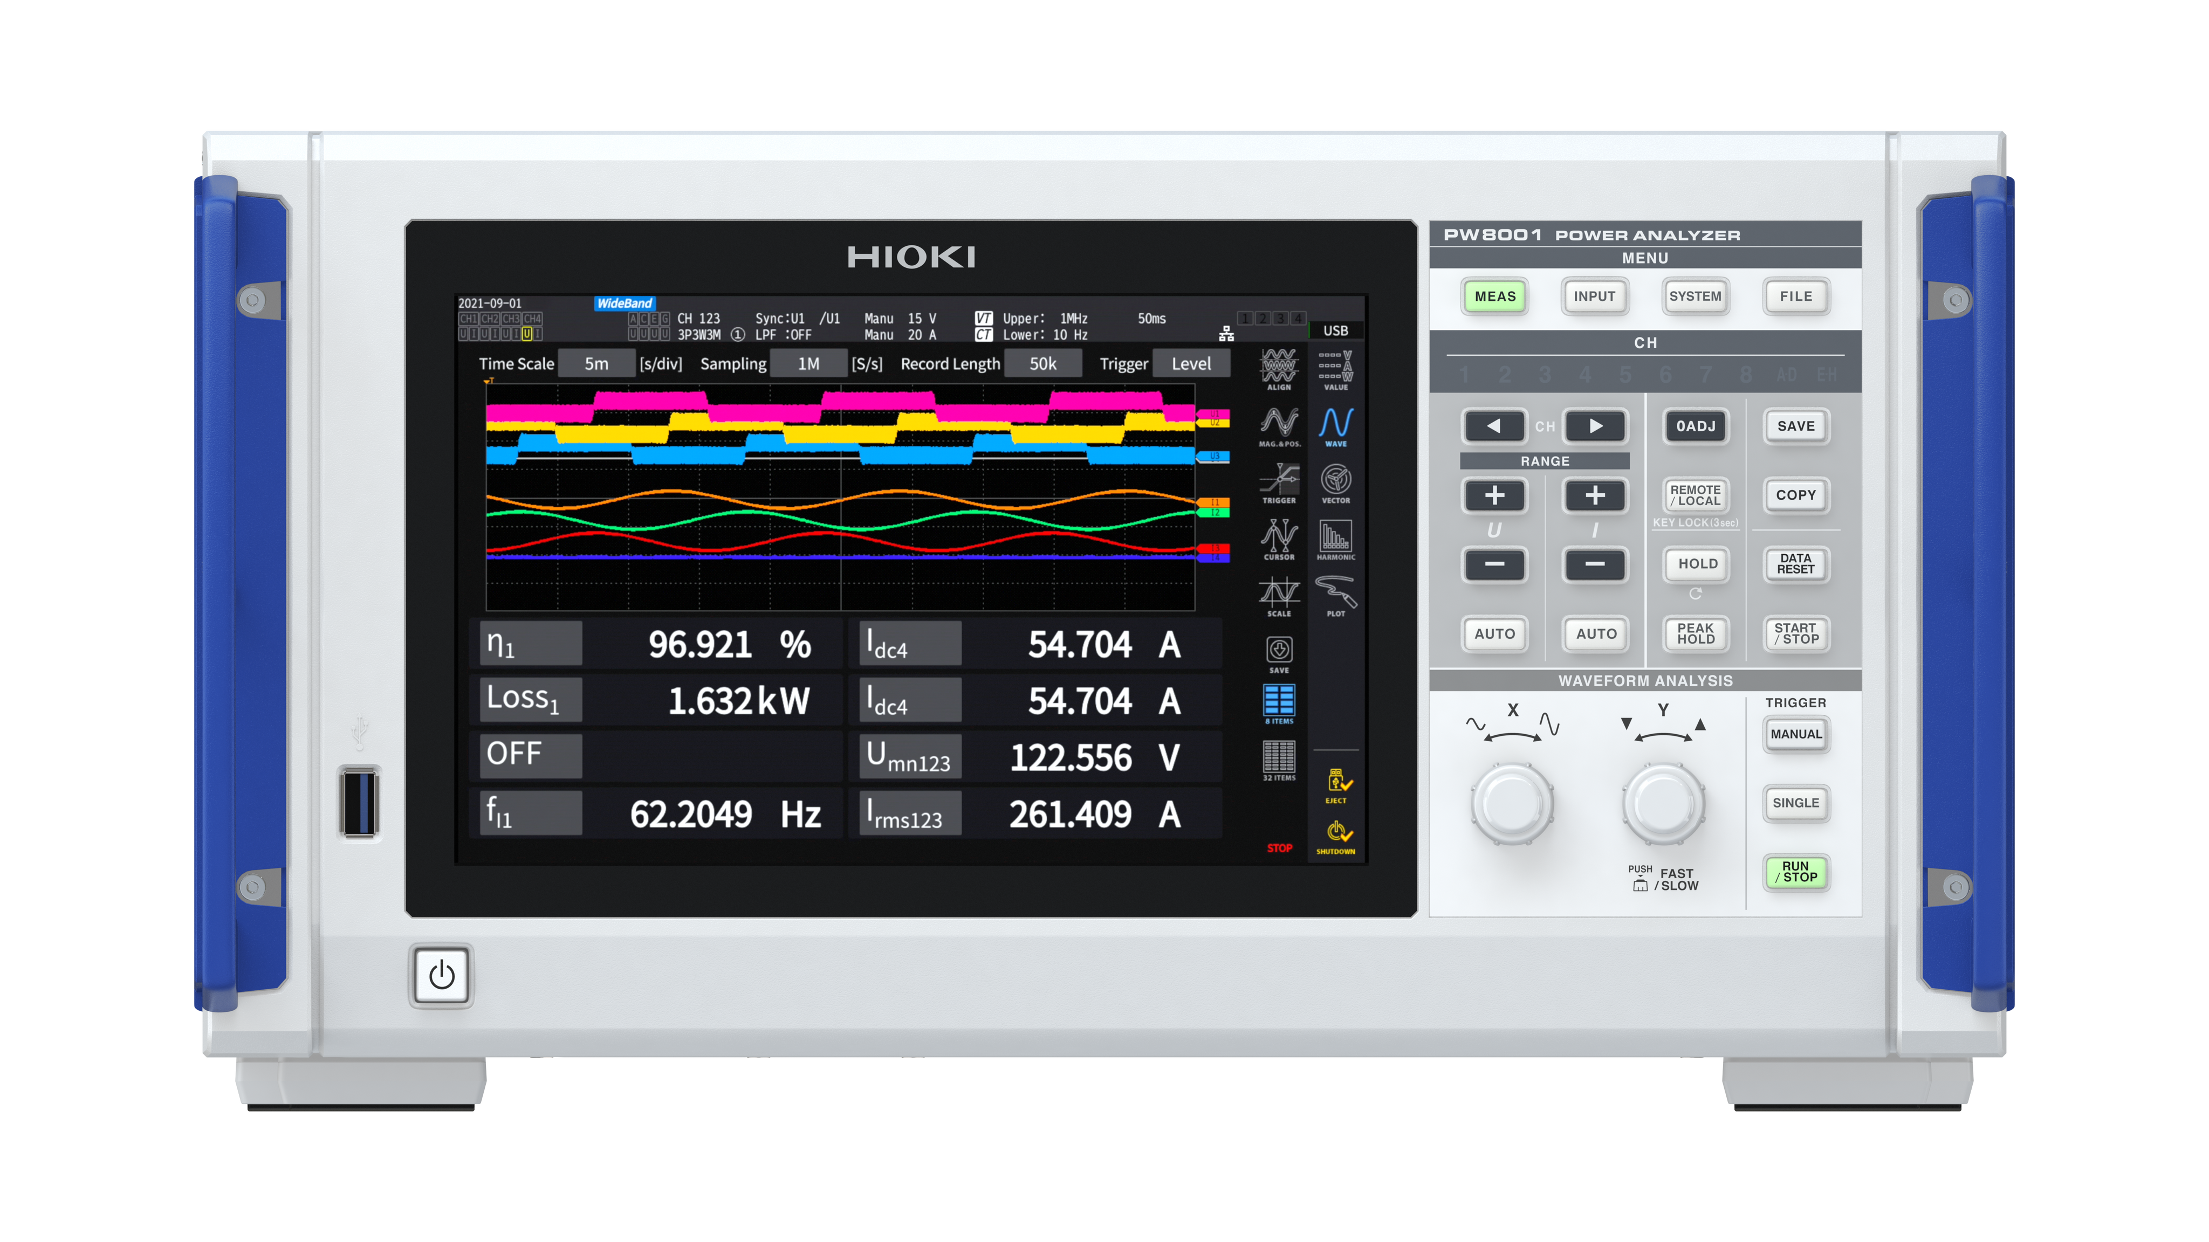Toggle the green RUN/STOP trigger key

(1796, 872)
